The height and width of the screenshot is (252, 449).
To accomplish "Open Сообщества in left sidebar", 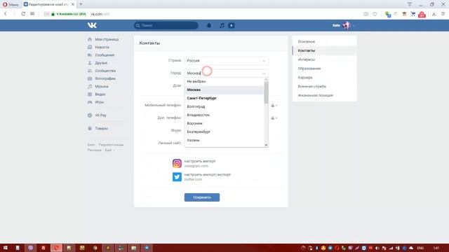I will (105, 71).
